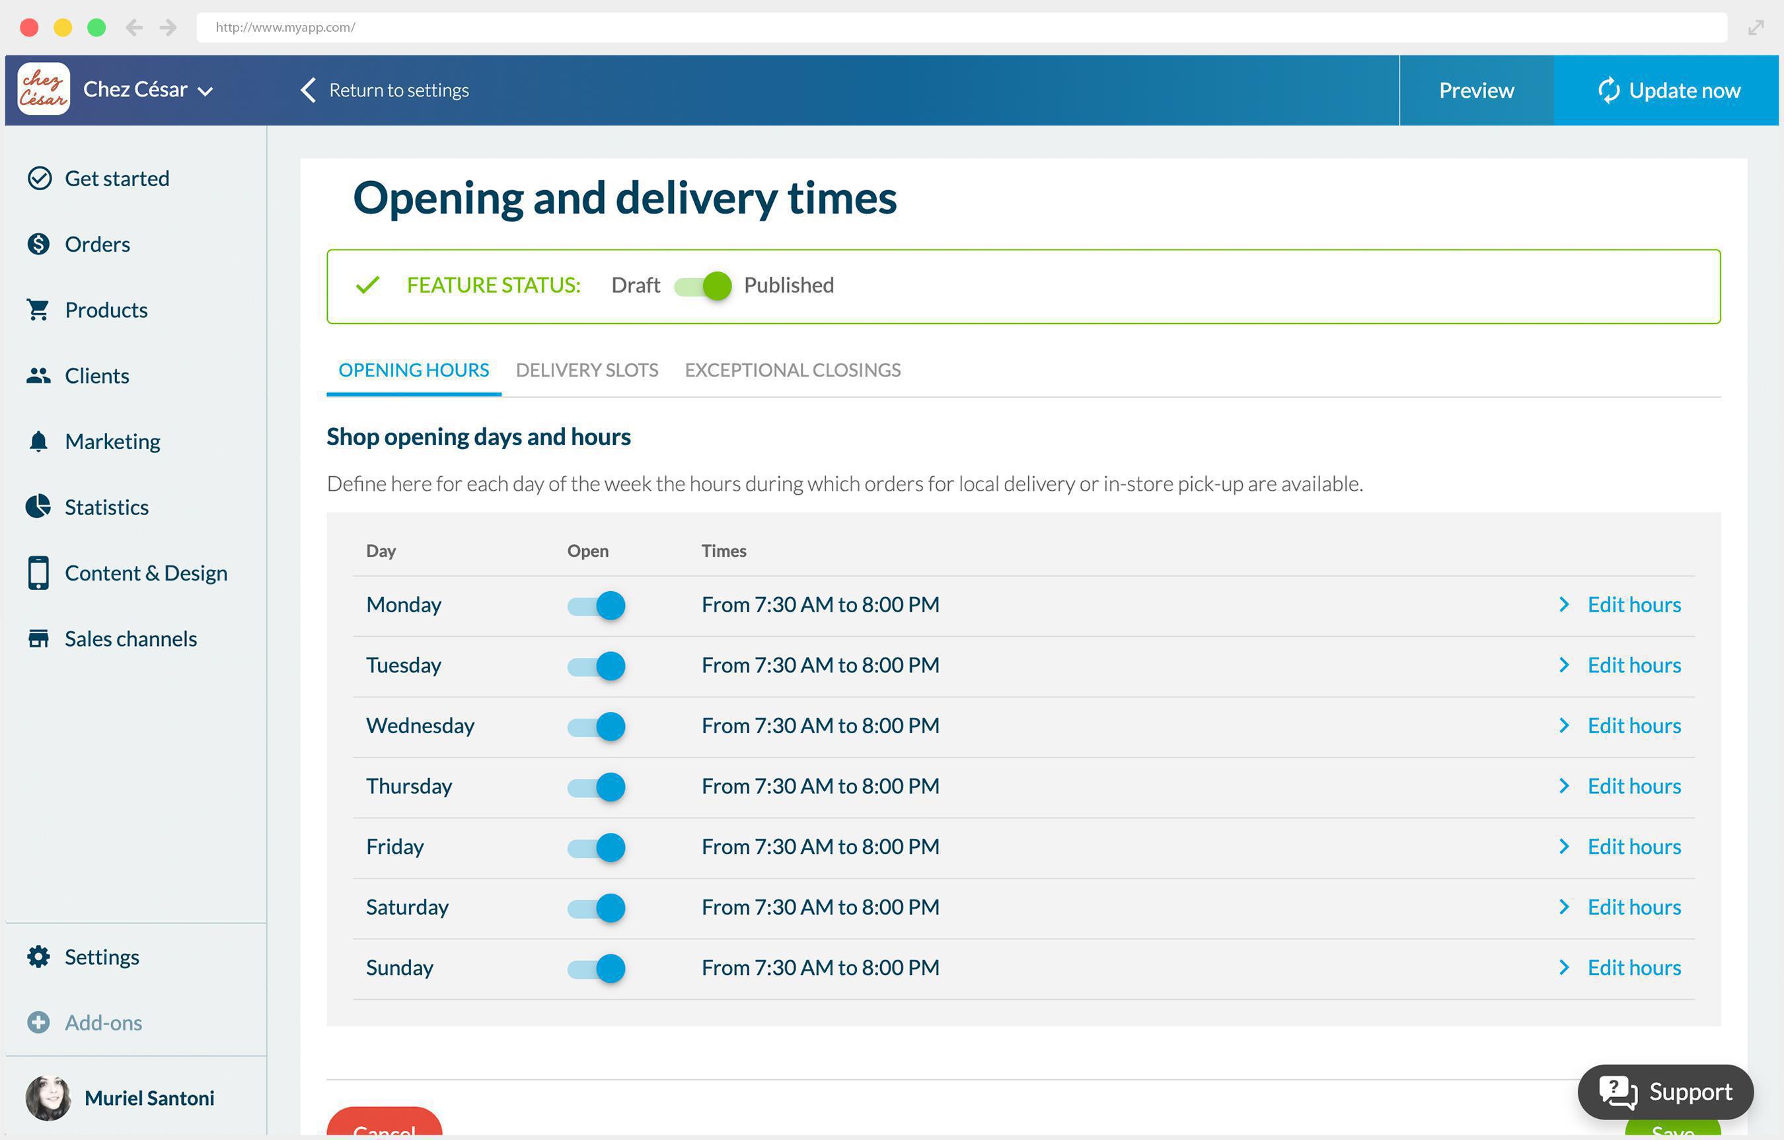1784x1140 pixels.
Task: Turn off Sunday open switch
Action: [597, 968]
